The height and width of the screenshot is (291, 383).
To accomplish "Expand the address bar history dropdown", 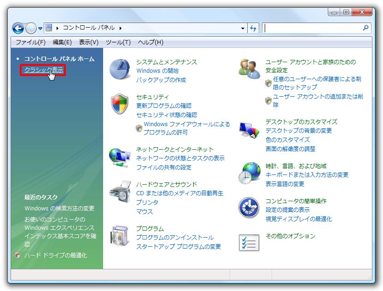I will pyautogui.click(x=243, y=28).
